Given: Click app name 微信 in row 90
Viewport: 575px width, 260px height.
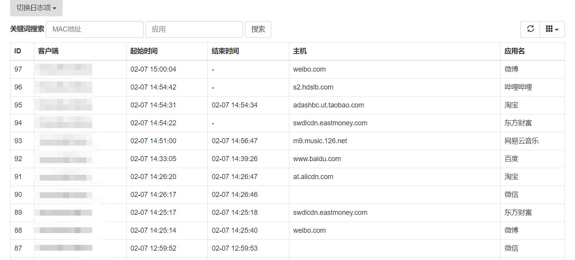Looking at the screenshot, I should [x=512, y=195].
